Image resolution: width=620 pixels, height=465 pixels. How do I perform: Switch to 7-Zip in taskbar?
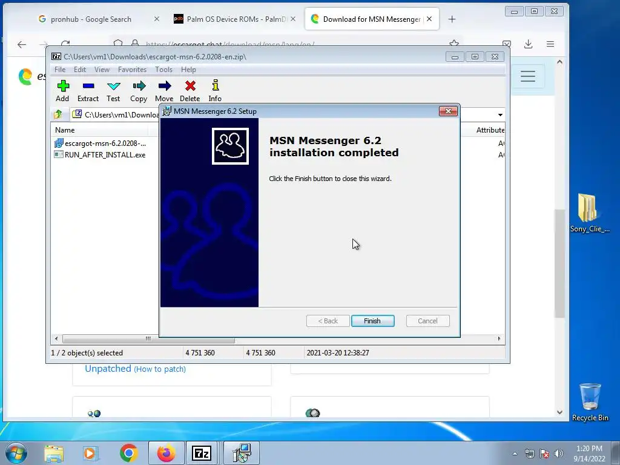pos(202,453)
